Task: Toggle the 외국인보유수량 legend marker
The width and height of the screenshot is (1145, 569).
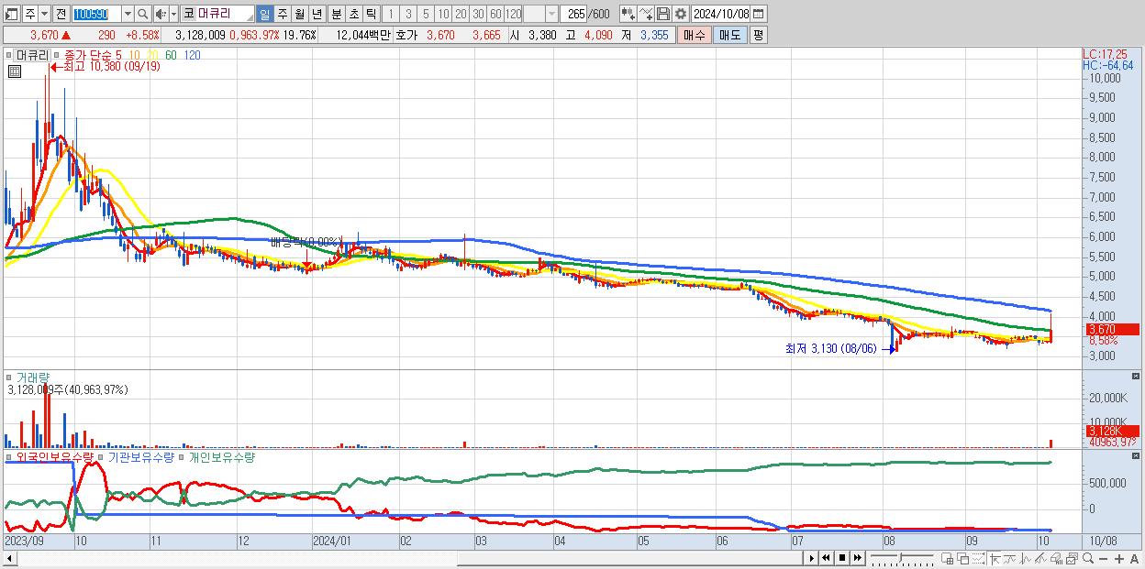Action: tap(10, 456)
